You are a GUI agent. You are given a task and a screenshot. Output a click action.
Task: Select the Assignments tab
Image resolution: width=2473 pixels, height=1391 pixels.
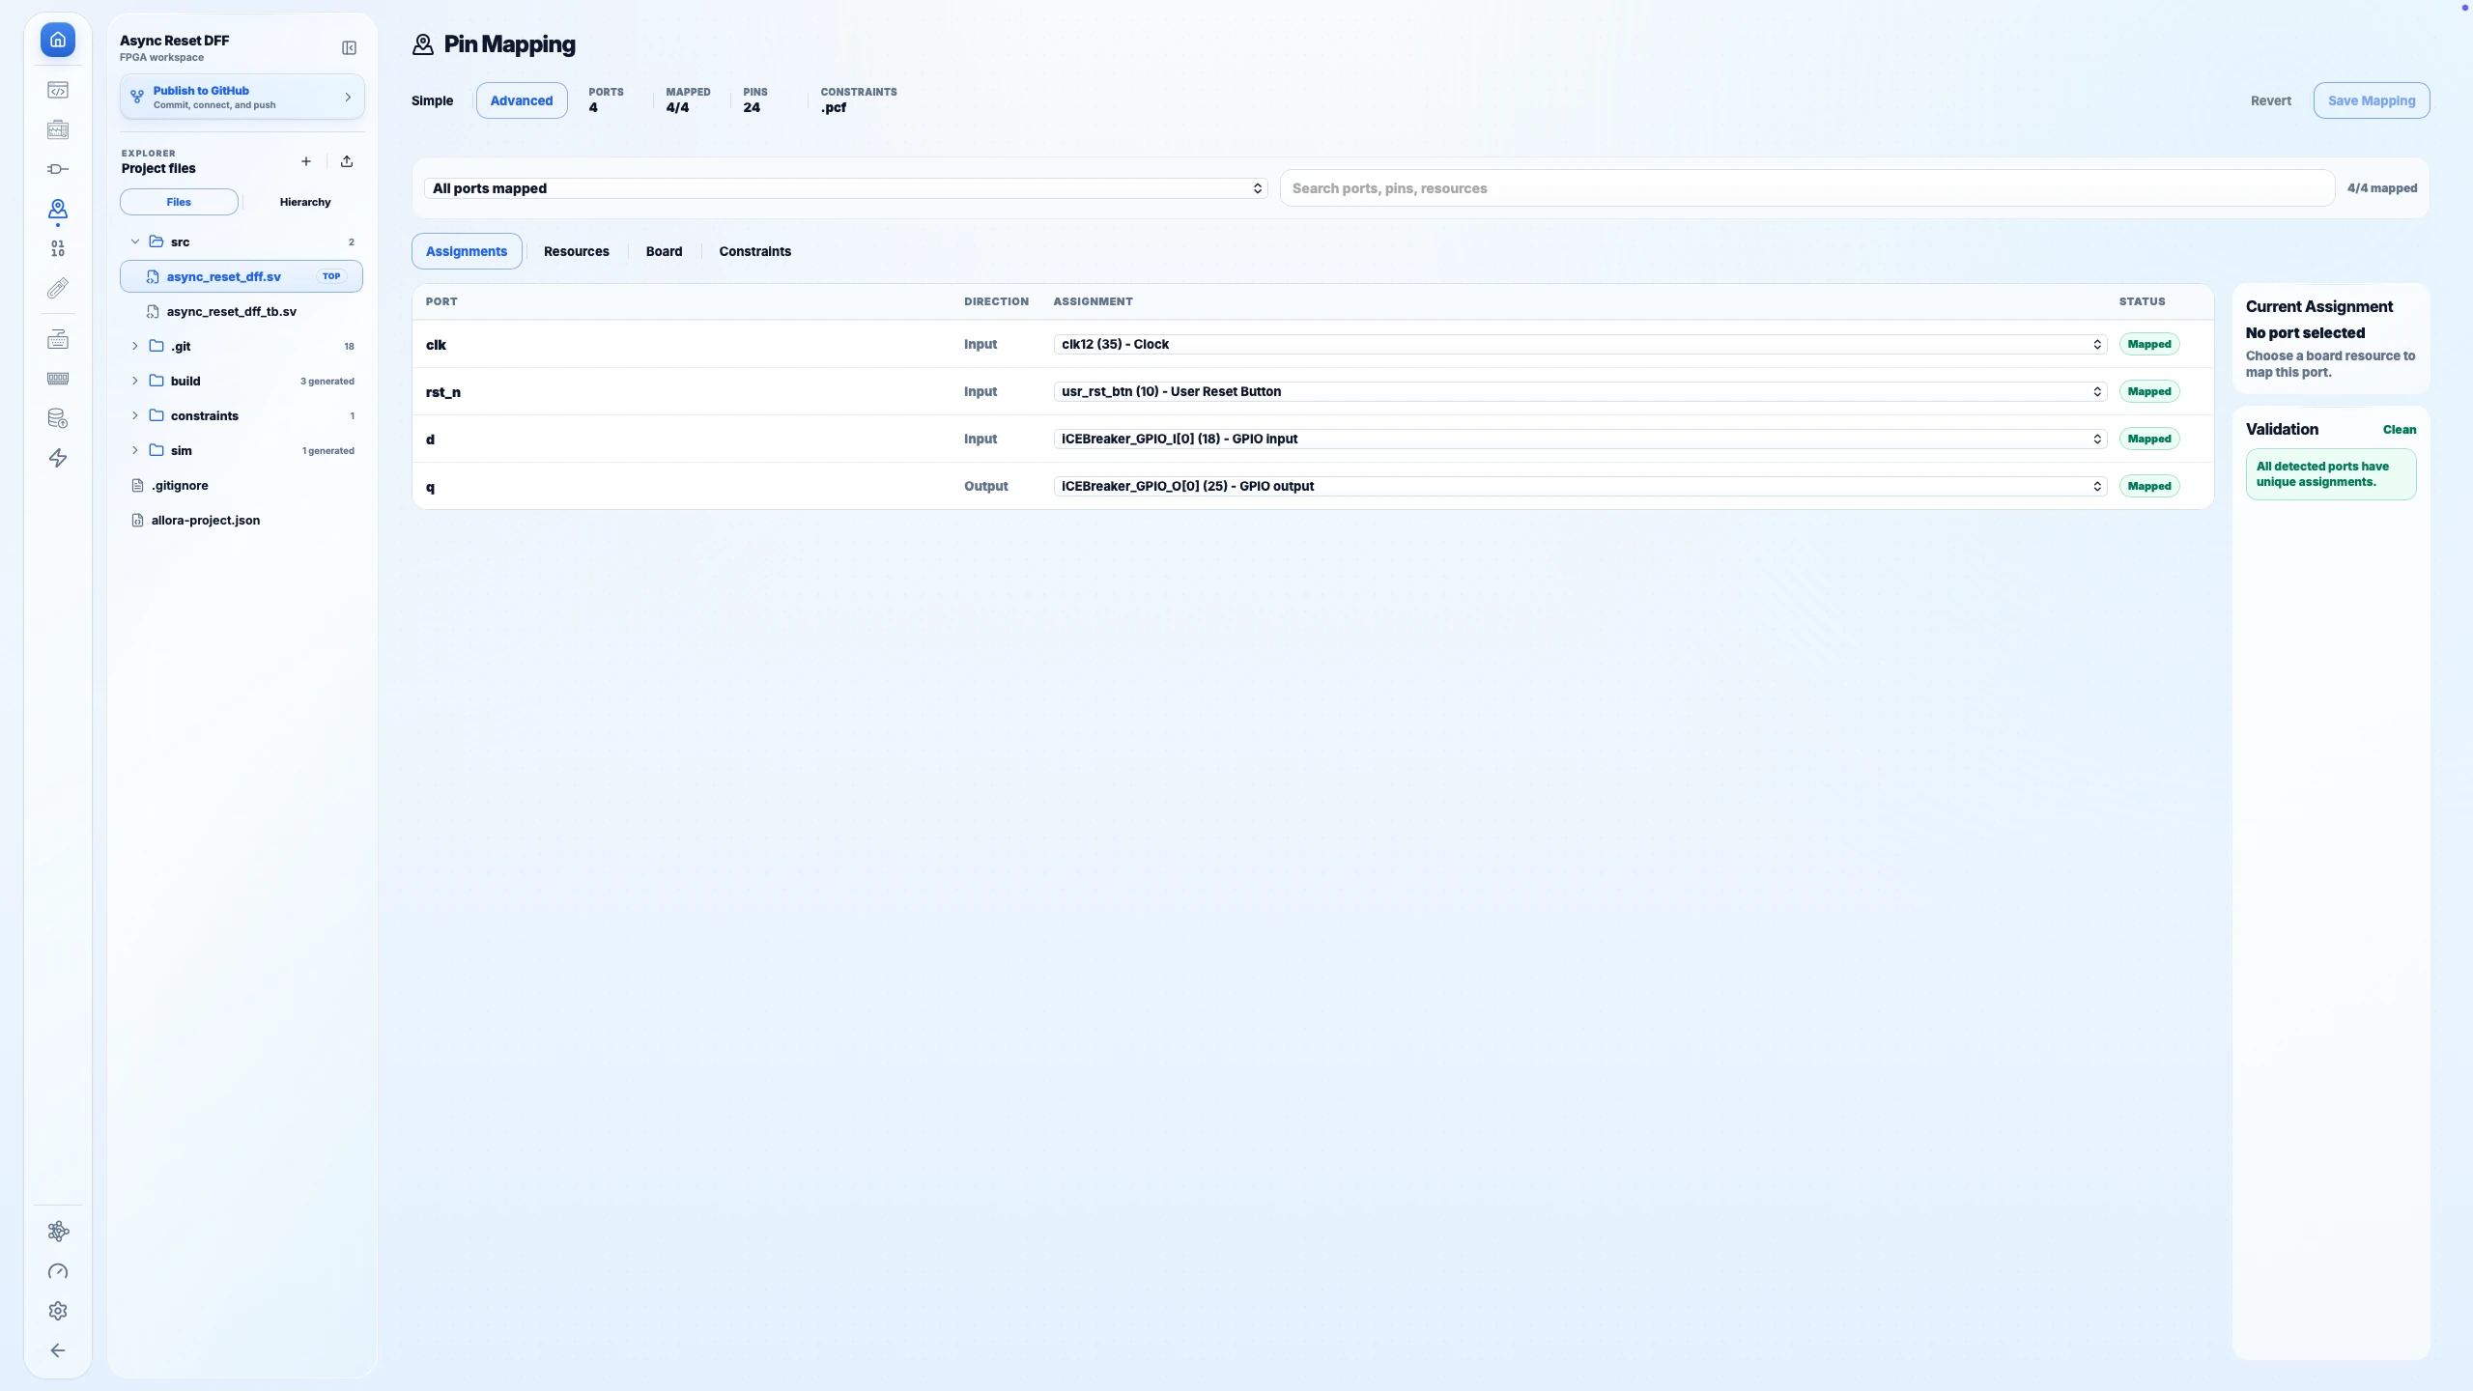[x=467, y=251]
